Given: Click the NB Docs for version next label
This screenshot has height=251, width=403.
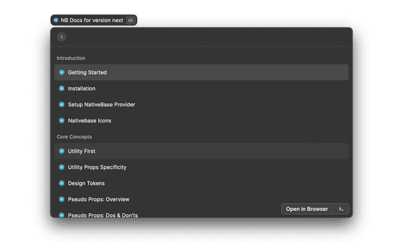Looking at the screenshot, I should click(92, 20).
